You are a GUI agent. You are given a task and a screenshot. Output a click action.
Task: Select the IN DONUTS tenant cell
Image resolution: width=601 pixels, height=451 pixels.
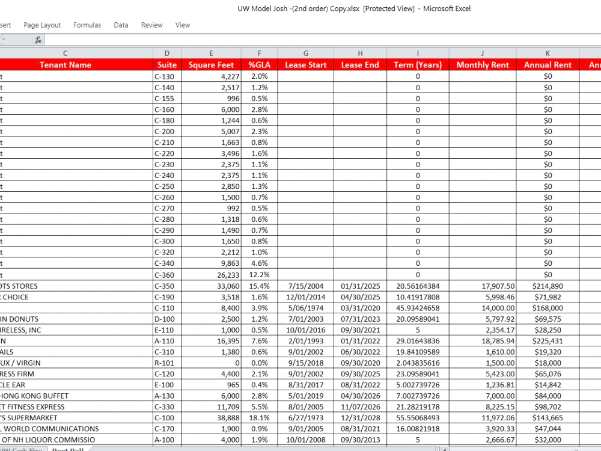pos(76,319)
